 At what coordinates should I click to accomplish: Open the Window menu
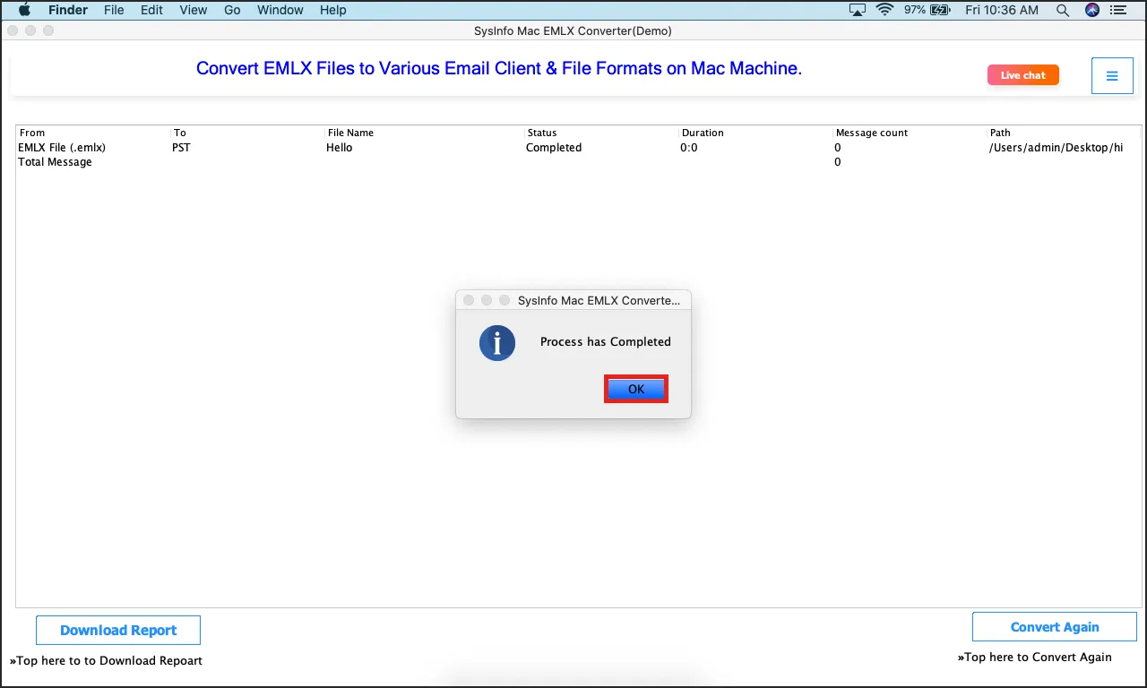click(280, 10)
